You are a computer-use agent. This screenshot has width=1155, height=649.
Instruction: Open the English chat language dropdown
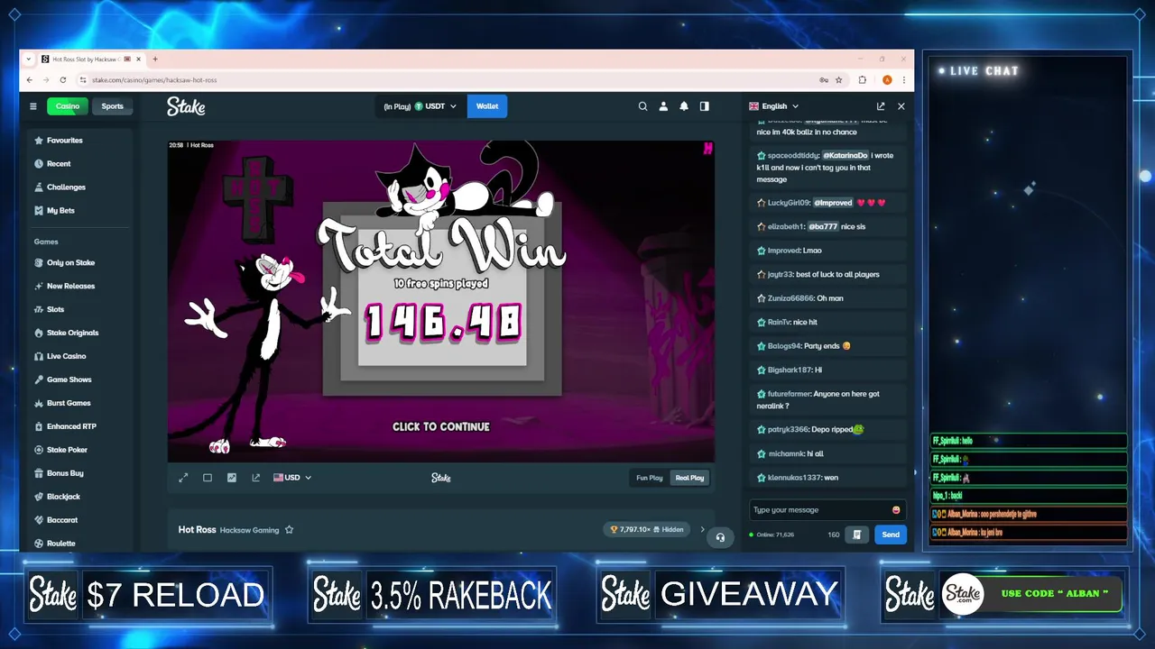pos(774,106)
